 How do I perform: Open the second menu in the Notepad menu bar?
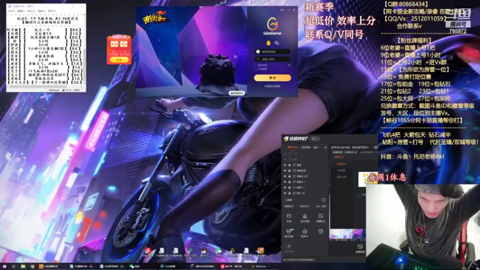tap(21, 11)
